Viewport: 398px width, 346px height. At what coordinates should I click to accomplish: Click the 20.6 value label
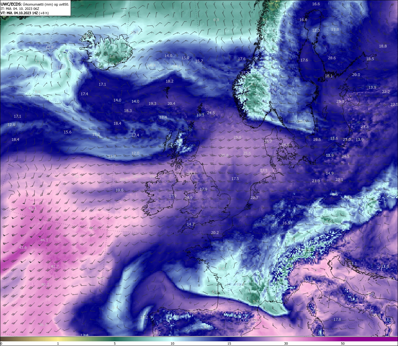click(332, 58)
